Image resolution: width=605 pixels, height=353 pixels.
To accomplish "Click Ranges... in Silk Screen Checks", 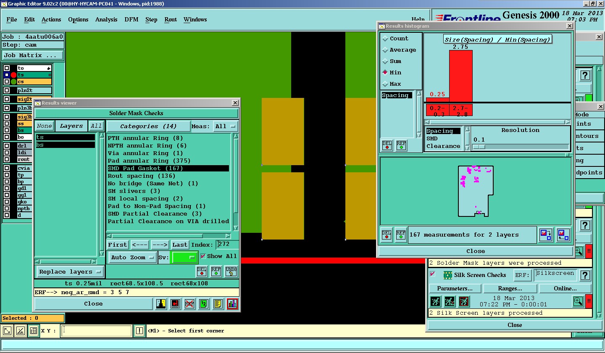I will pyautogui.click(x=510, y=289).
